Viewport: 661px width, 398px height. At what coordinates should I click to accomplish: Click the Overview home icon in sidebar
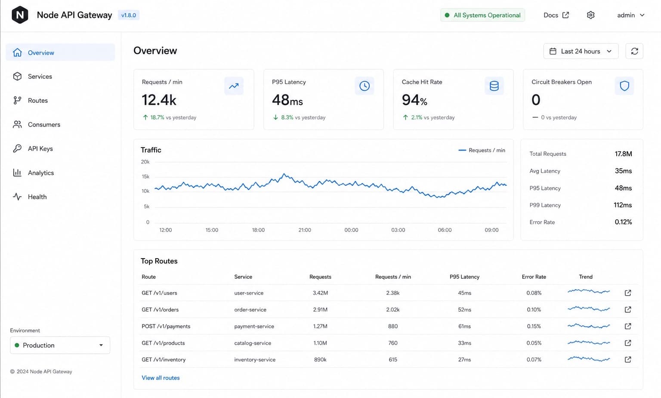[x=17, y=52]
